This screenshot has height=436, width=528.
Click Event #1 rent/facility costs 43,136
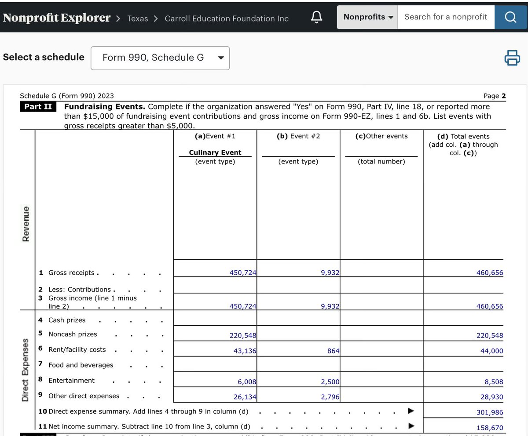pos(245,351)
